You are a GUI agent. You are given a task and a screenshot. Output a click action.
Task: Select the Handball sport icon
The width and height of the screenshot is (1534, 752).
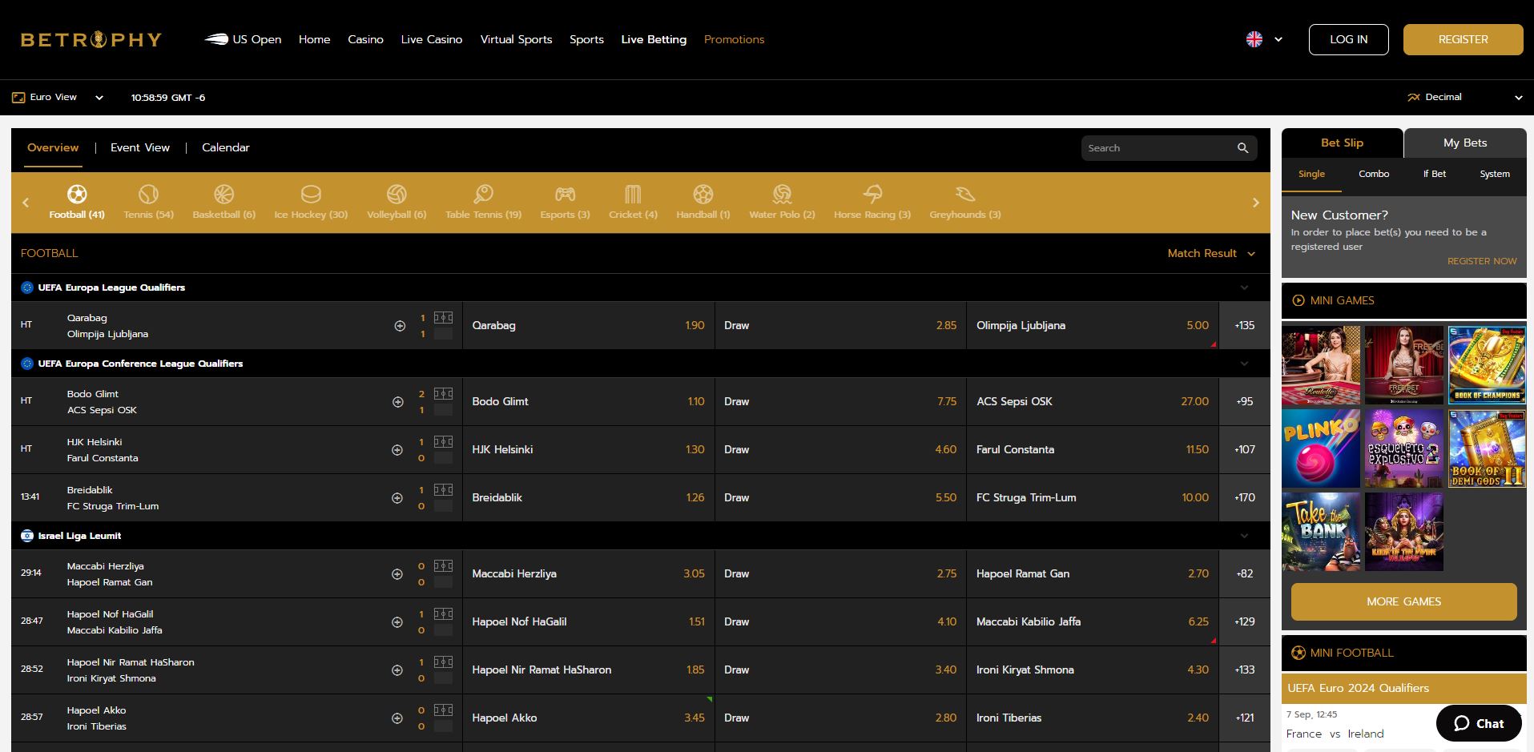(703, 194)
